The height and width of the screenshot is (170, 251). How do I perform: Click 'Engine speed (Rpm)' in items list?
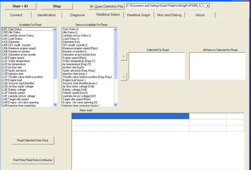pyautogui.click(x=88, y=58)
